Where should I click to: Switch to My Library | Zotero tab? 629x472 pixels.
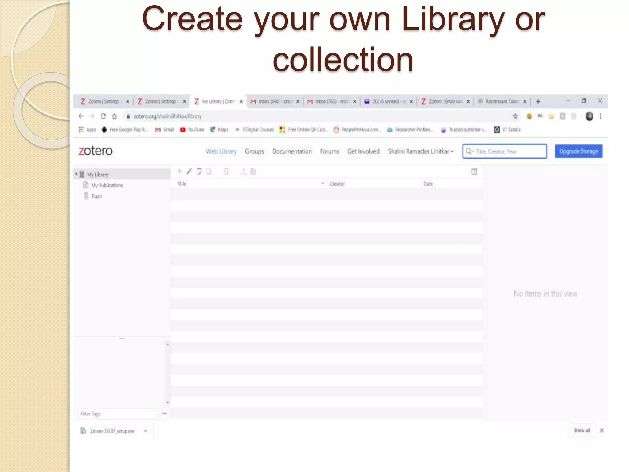point(219,101)
